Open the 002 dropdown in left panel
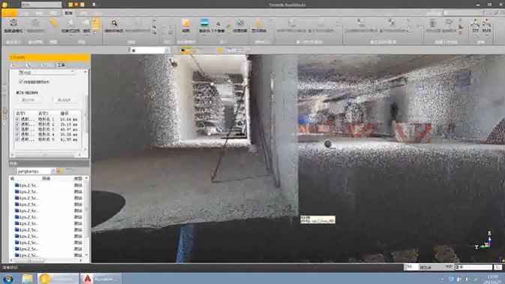 pos(47,73)
